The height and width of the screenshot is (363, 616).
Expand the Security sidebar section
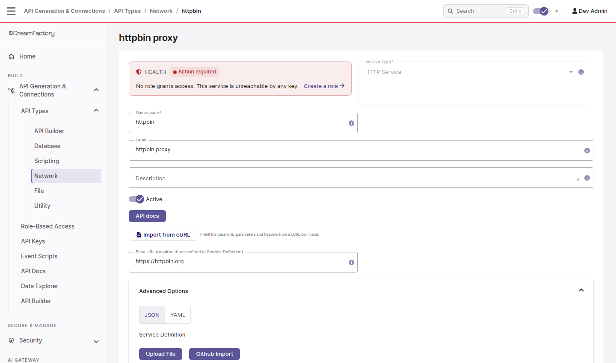pyautogui.click(x=96, y=341)
